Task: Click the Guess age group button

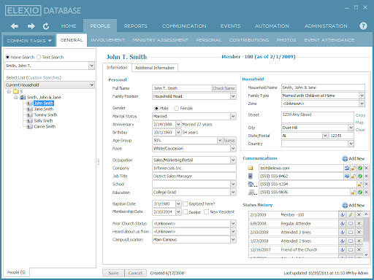Action: pos(229,140)
